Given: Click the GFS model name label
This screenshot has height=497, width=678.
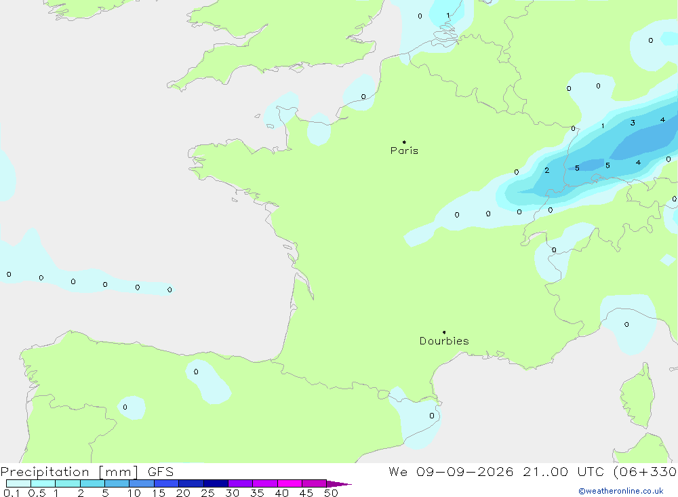Looking at the screenshot, I should click(161, 472).
